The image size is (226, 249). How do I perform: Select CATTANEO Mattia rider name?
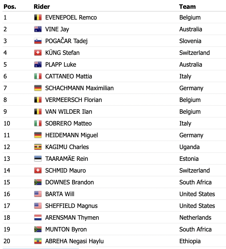69,76
